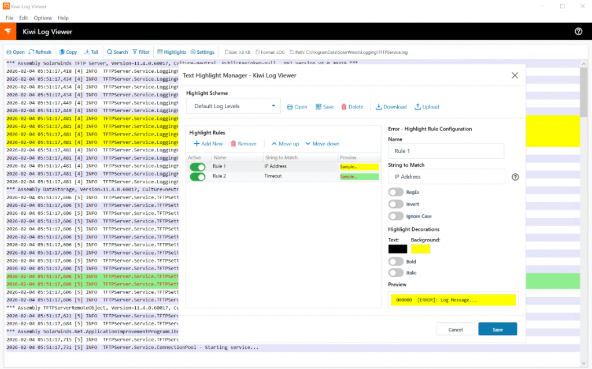592x369 pixels.
Task: Click the SolarWinds logo icon
Action: point(8,32)
